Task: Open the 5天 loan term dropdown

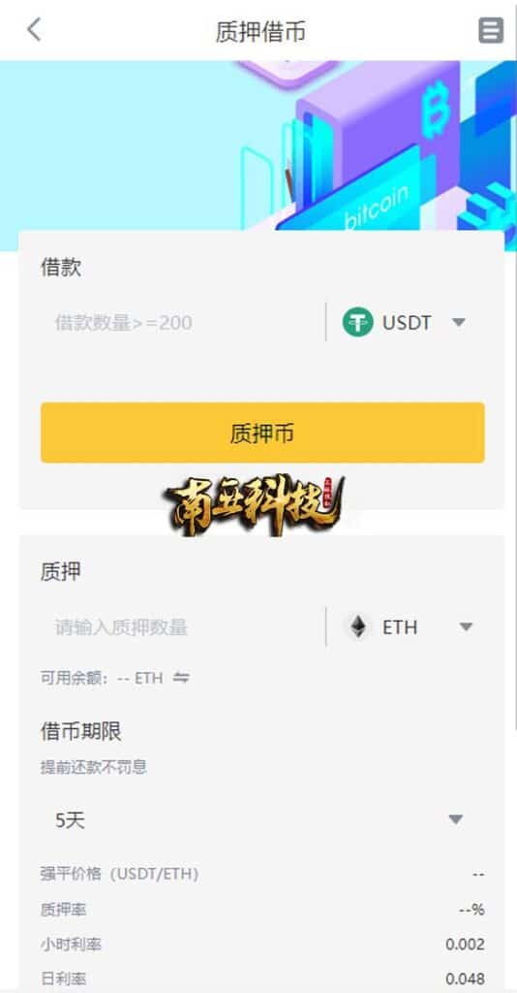Action: coord(261,820)
